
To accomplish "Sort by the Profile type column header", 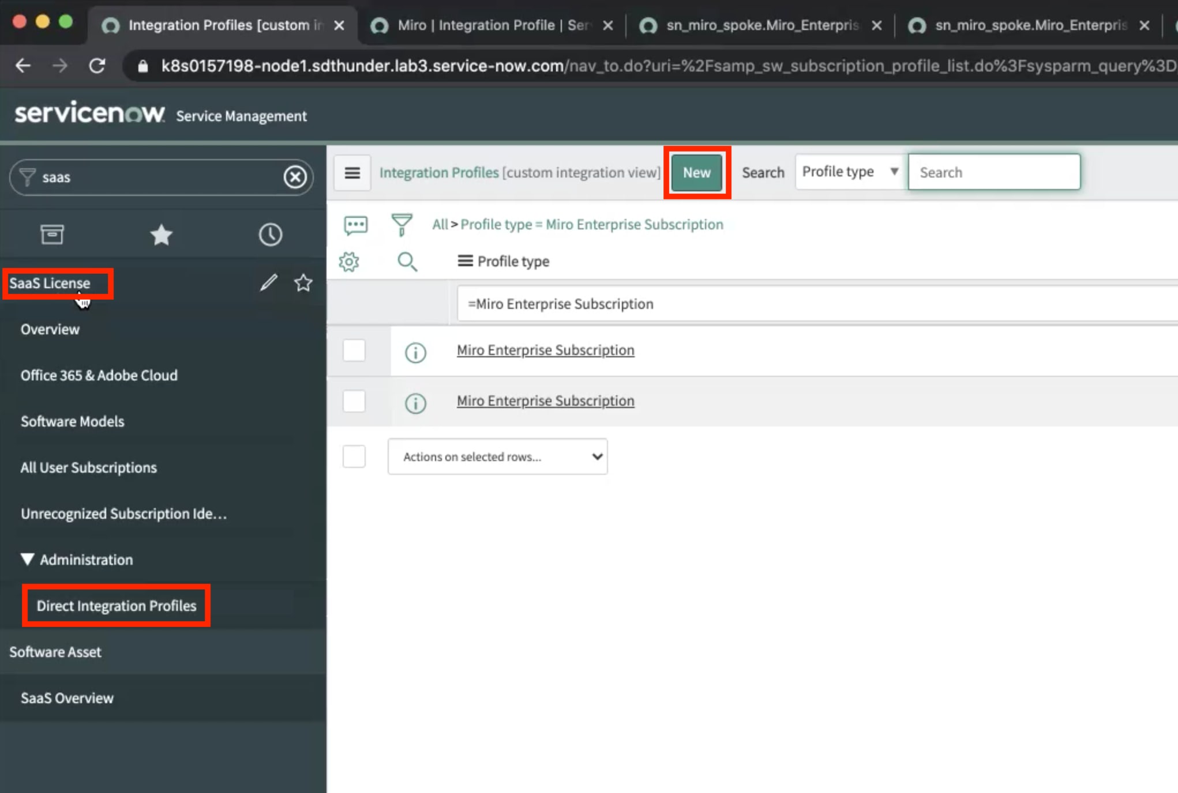I will click(513, 262).
